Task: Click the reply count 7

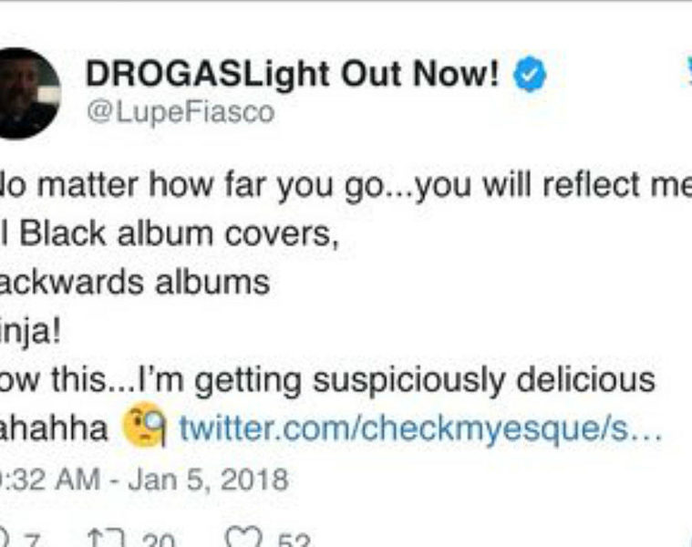Action: [33, 541]
